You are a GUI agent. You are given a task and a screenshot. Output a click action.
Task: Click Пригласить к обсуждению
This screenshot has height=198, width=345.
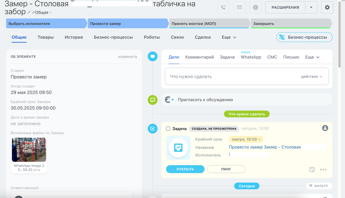pyautogui.click(x=205, y=100)
